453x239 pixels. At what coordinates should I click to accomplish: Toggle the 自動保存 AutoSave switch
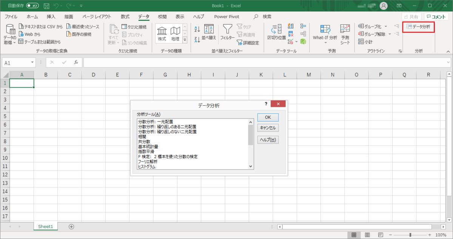click(33, 6)
